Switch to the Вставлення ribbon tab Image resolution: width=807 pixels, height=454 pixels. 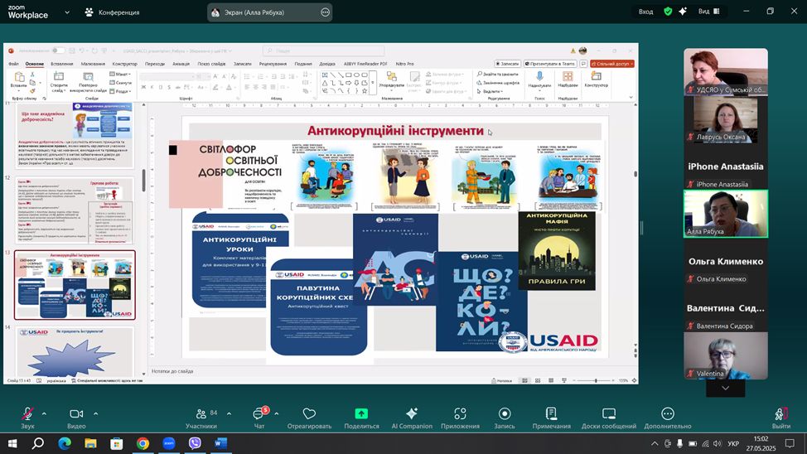point(61,64)
